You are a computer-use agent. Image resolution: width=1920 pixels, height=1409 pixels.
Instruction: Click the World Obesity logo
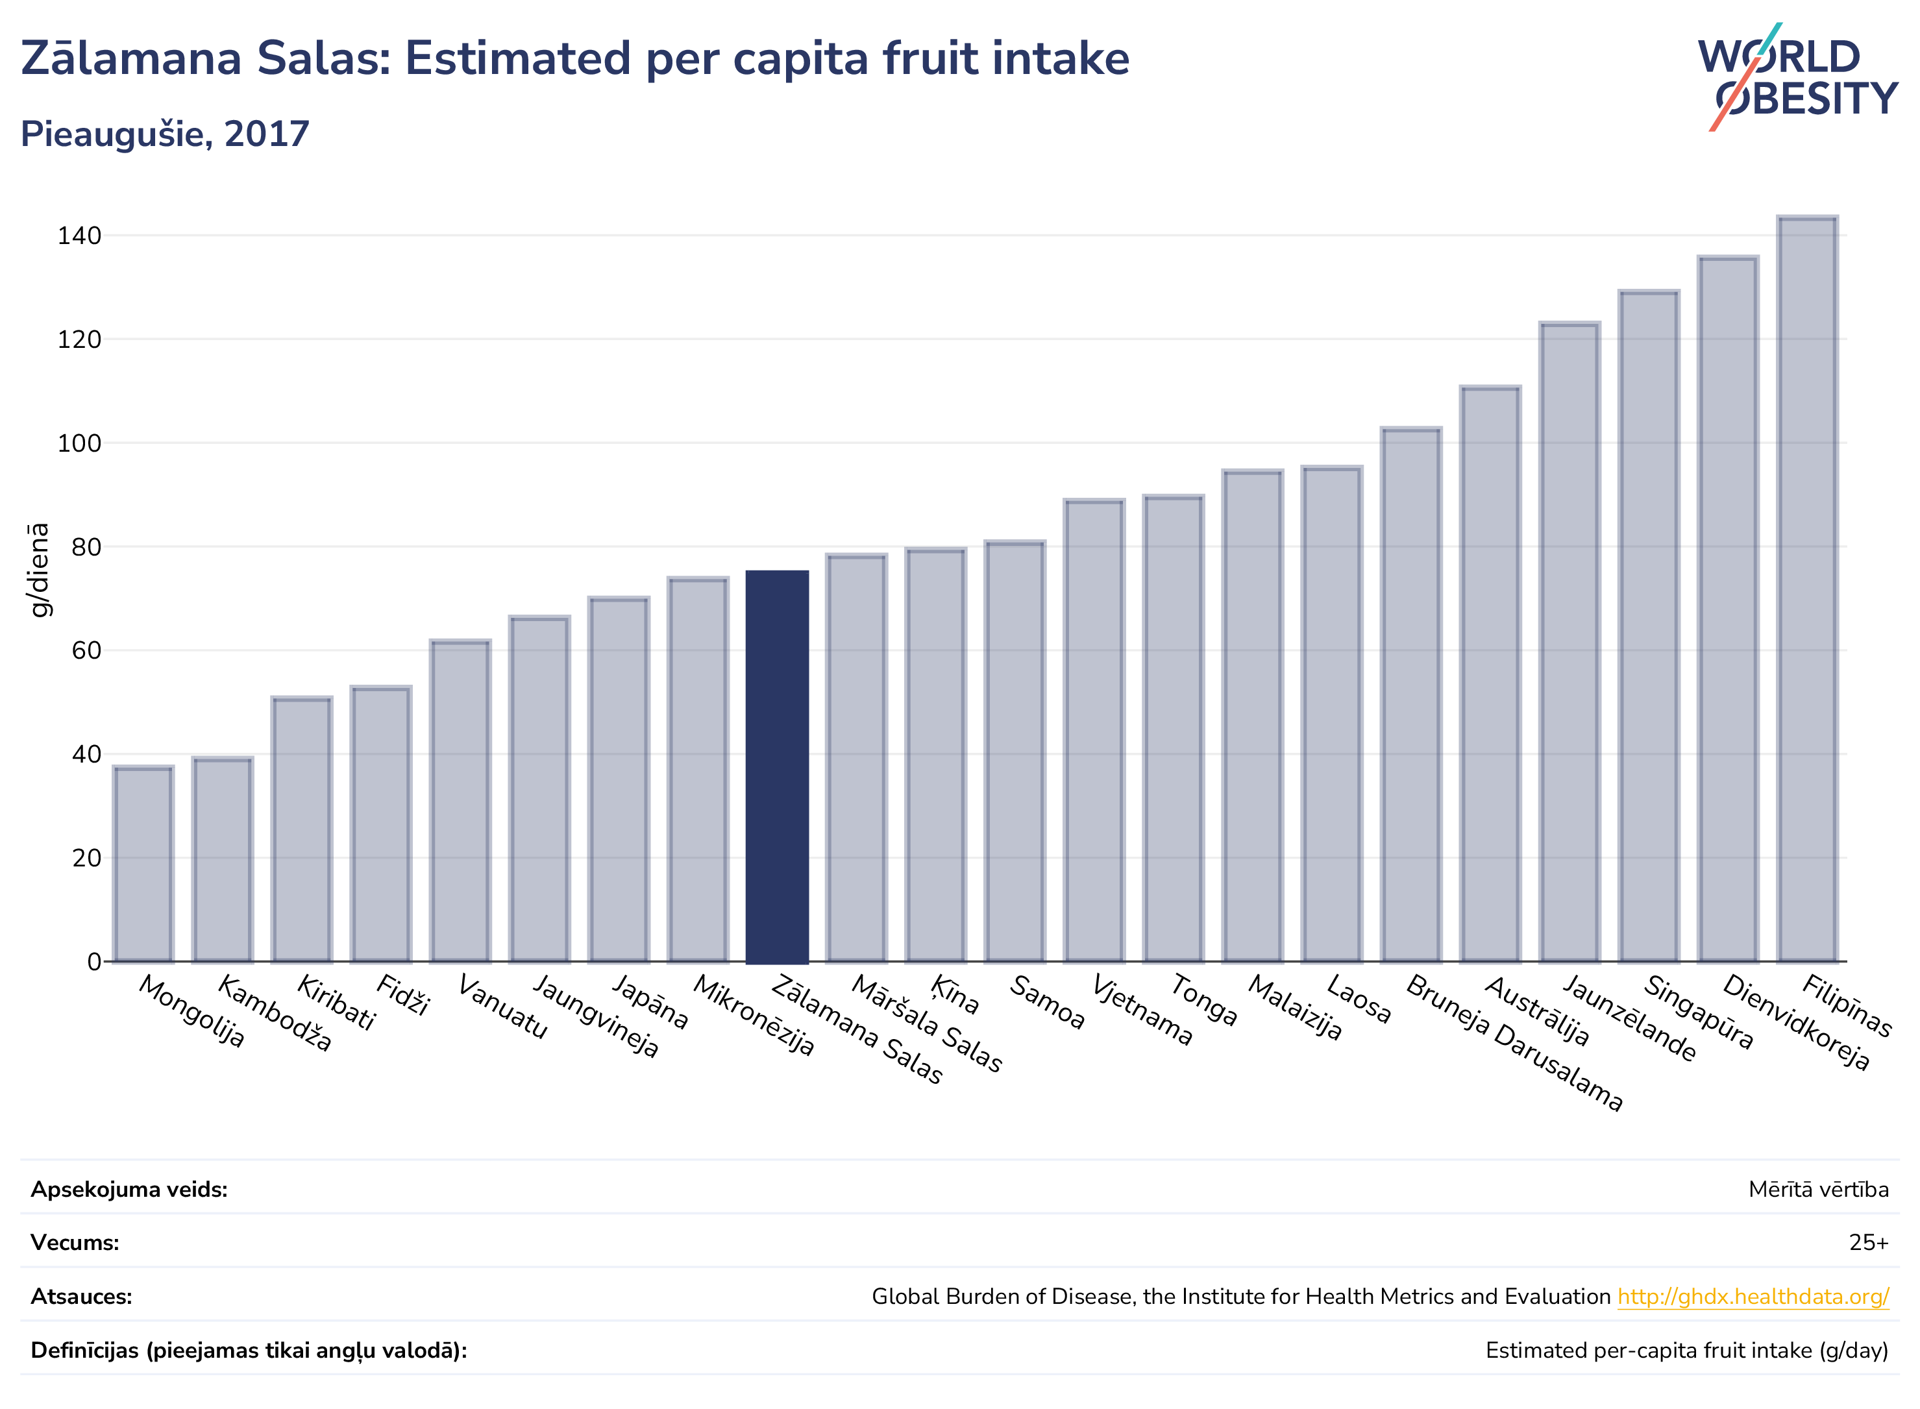(x=1796, y=77)
